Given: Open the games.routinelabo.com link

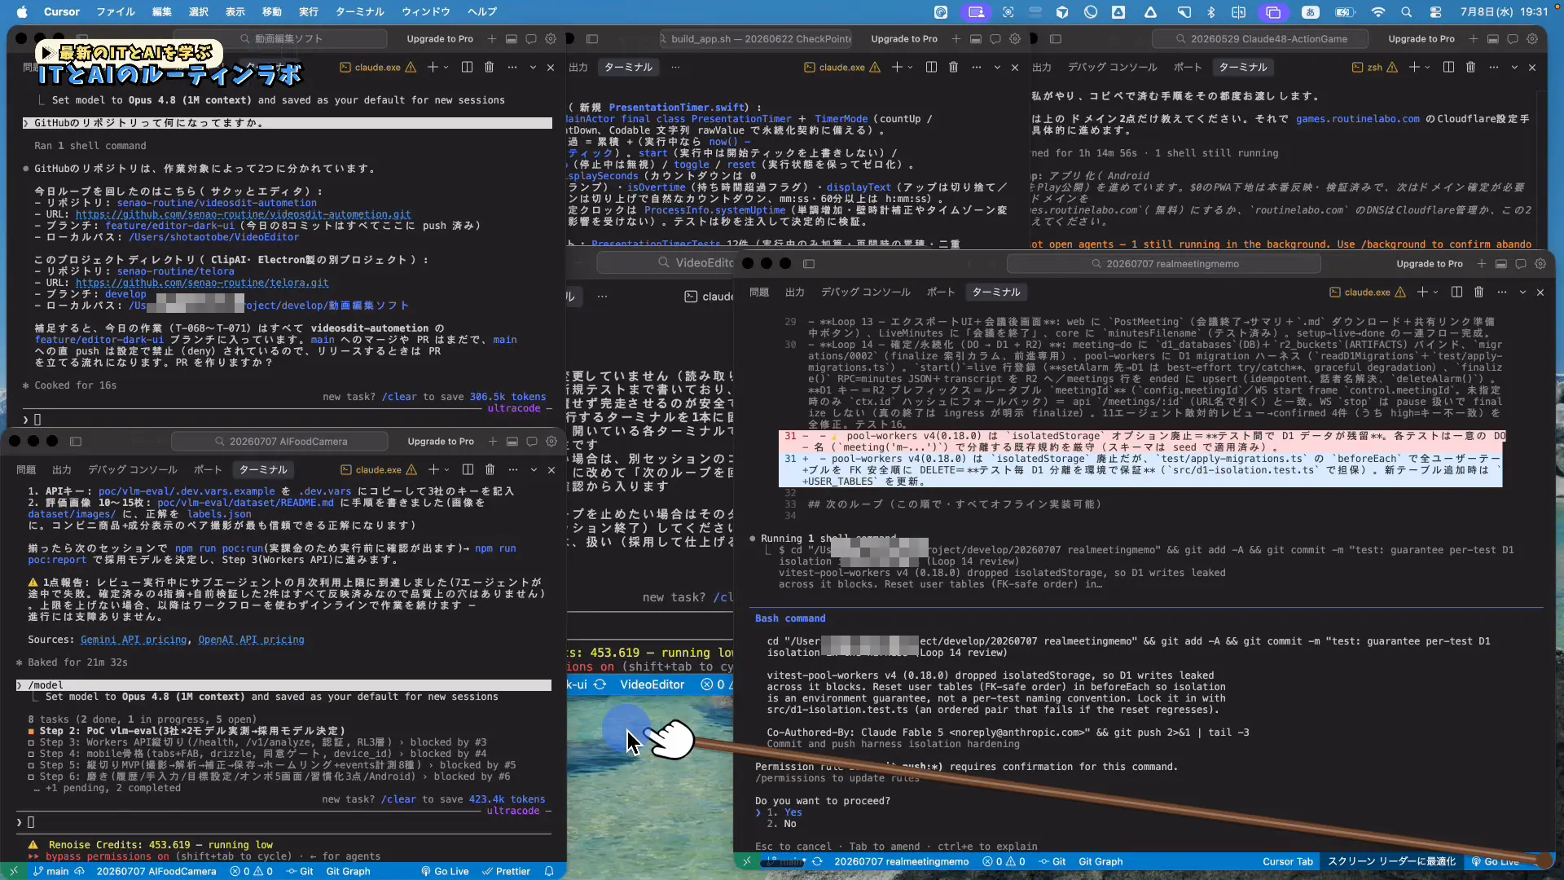Looking at the screenshot, I should tap(1357, 118).
